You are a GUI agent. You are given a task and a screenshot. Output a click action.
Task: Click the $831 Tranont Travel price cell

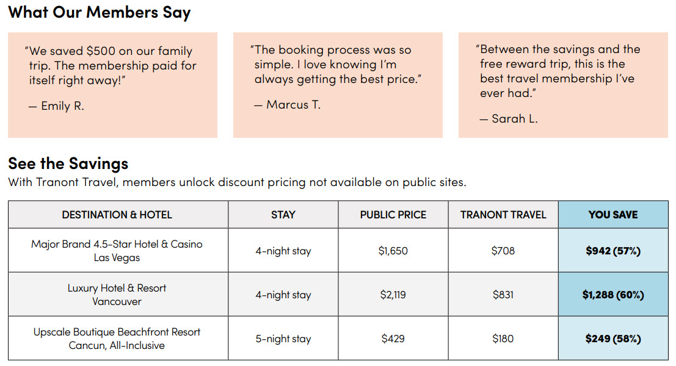(x=503, y=295)
